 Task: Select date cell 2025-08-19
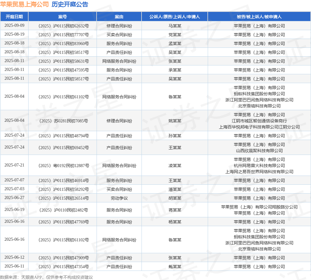coord(14,34)
